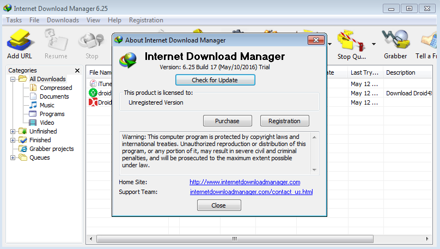Open the Registration menu
The image size is (440, 249).
pos(146,20)
